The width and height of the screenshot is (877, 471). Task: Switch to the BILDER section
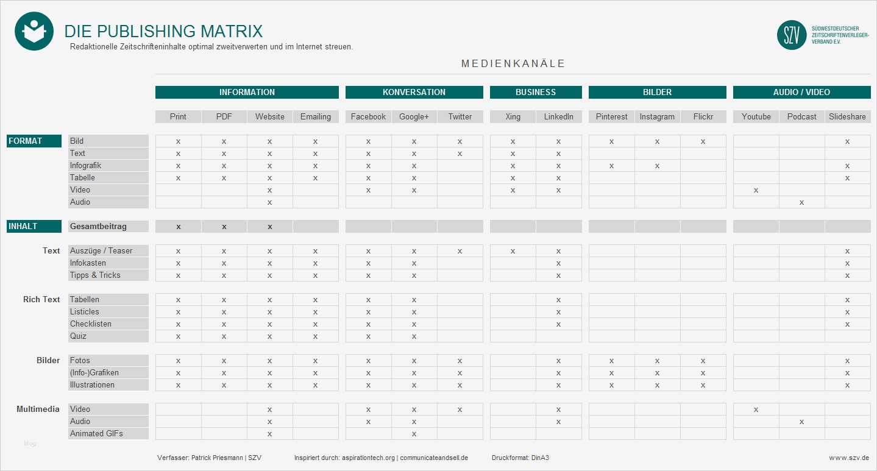[657, 92]
